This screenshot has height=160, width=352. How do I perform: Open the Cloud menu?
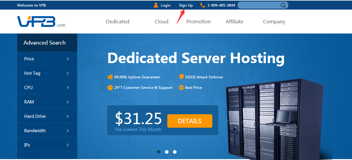pos(161,22)
